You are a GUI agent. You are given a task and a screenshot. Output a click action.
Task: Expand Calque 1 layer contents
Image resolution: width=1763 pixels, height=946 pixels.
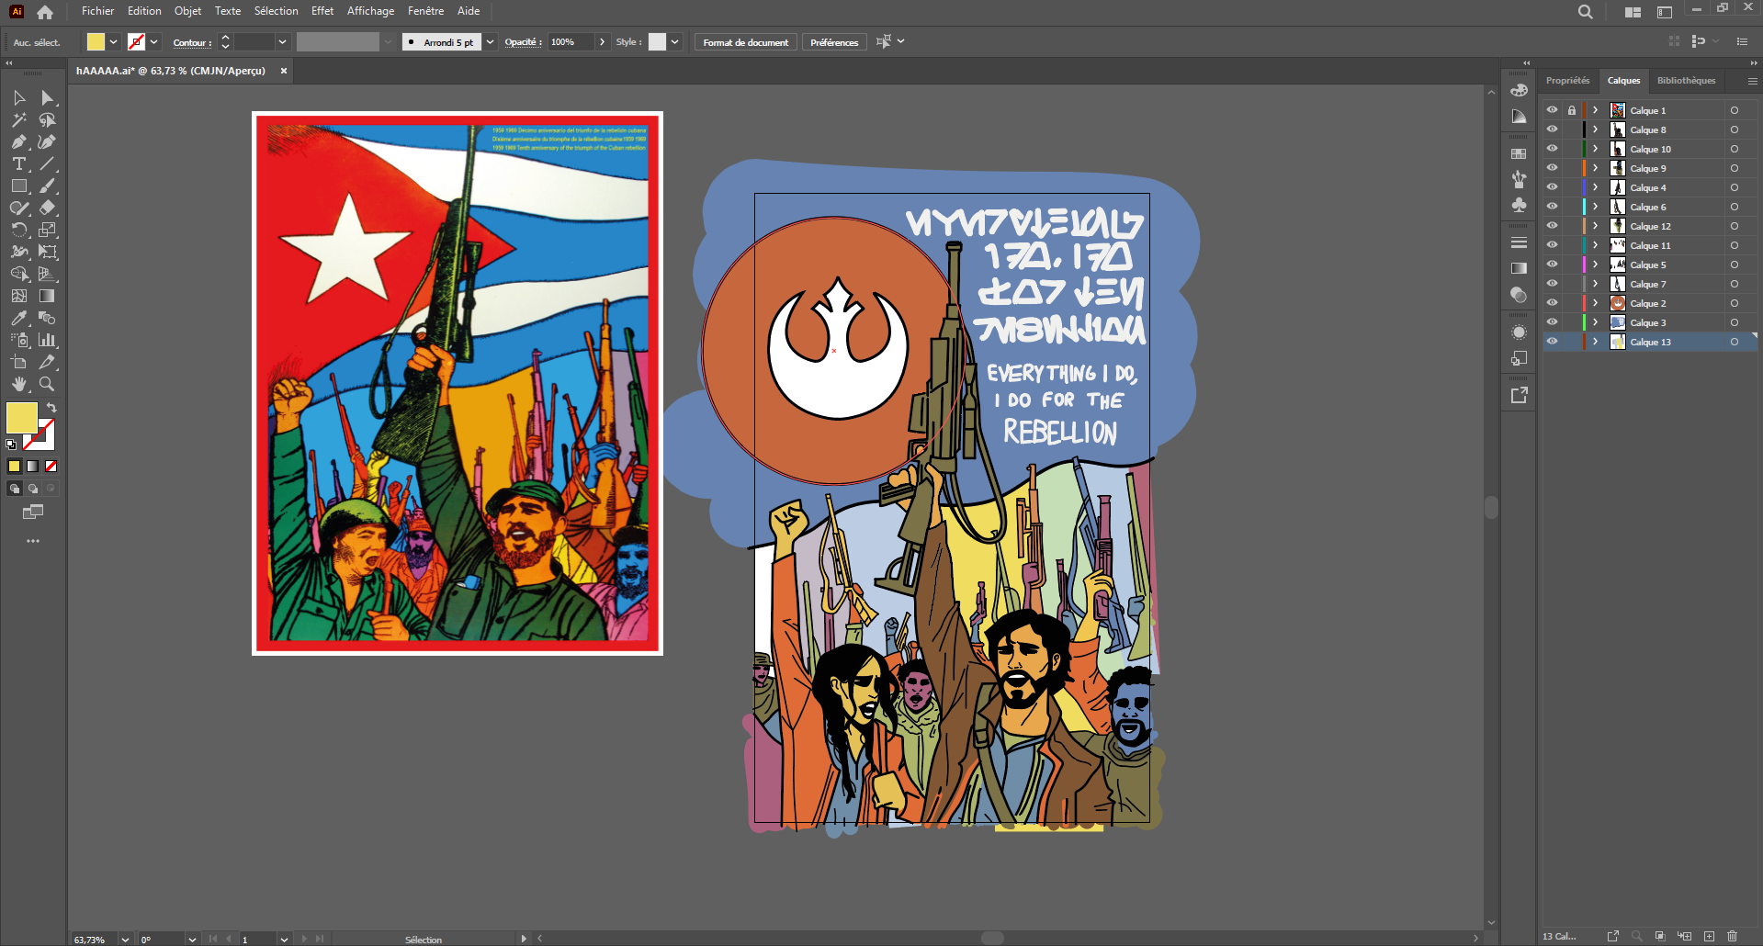1596,110
